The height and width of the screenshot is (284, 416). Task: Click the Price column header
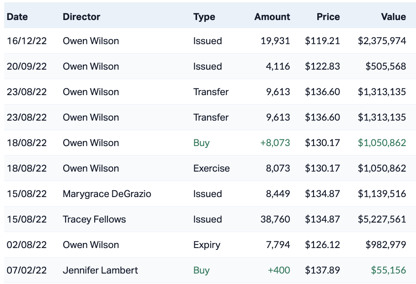328,17
